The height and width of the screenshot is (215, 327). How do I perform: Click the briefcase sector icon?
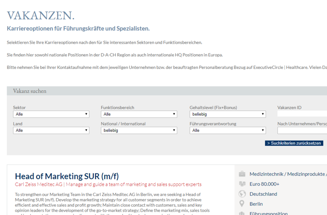point(242,174)
